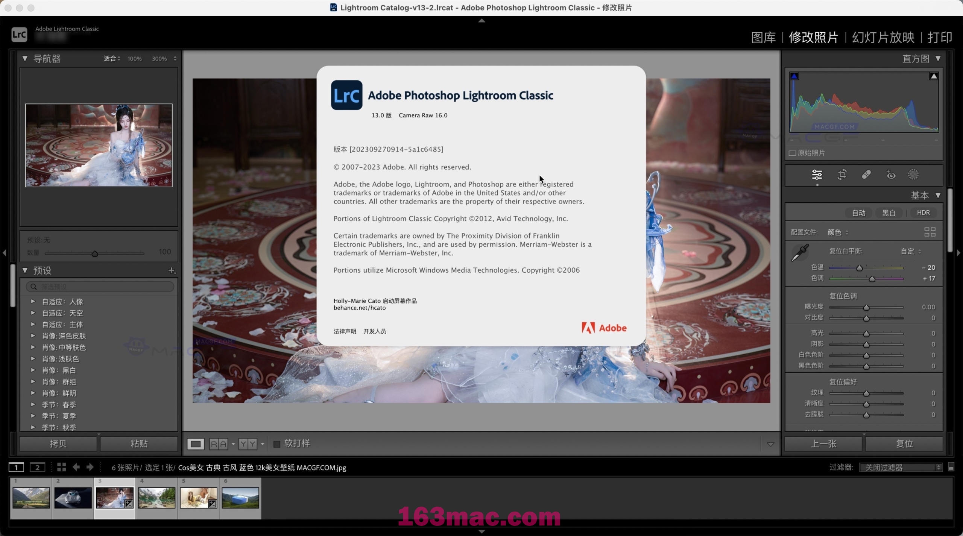Select the Red eye correction tool icon
Image resolution: width=963 pixels, height=536 pixels.
pyautogui.click(x=890, y=175)
